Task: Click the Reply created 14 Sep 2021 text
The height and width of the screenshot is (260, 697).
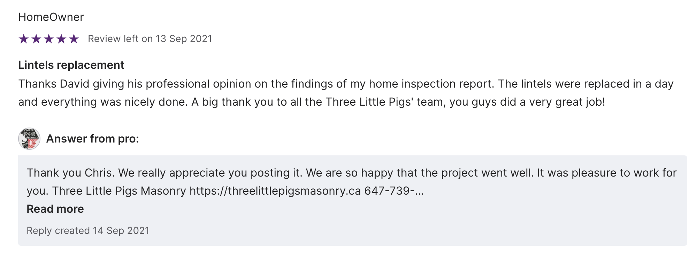Action: point(88,230)
